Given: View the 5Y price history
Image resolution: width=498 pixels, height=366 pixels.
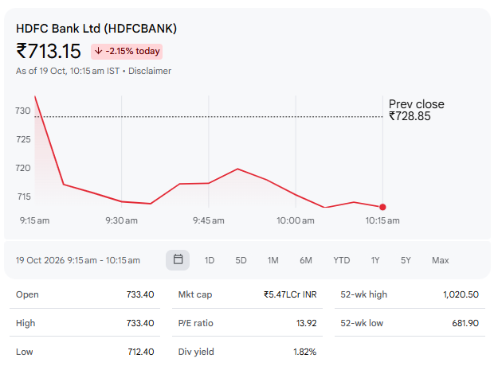Looking at the screenshot, I should click(x=406, y=260).
